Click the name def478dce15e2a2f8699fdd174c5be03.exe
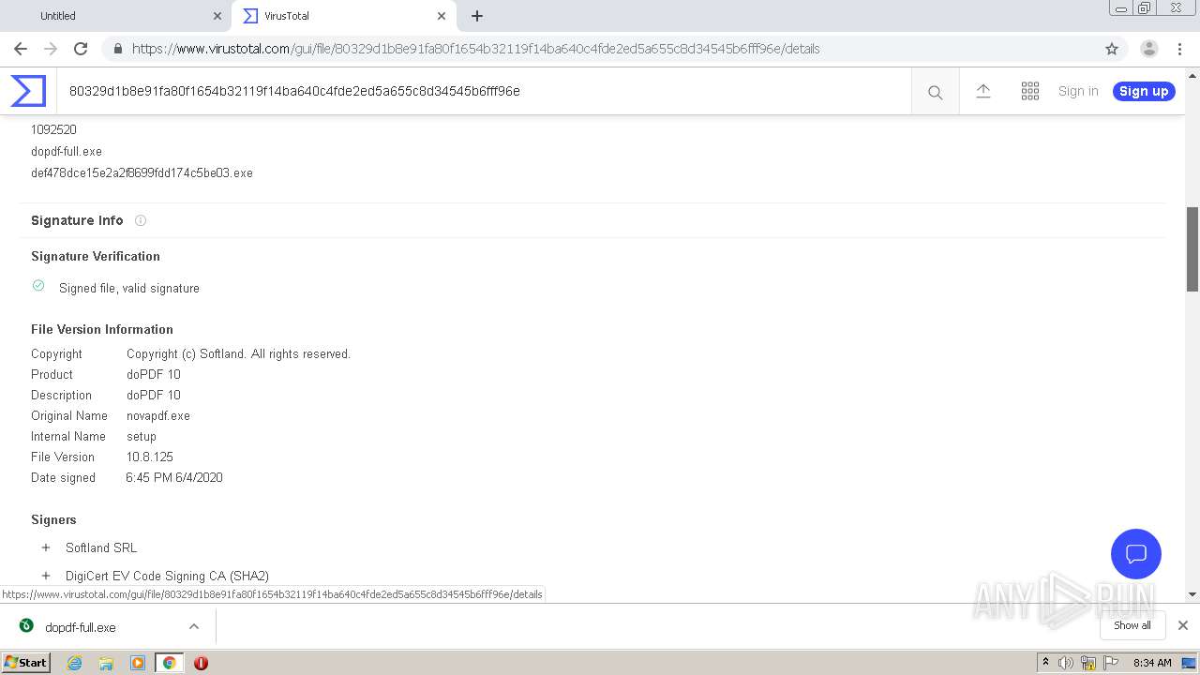The height and width of the screenshot is (675, 1200). [142, 172]
